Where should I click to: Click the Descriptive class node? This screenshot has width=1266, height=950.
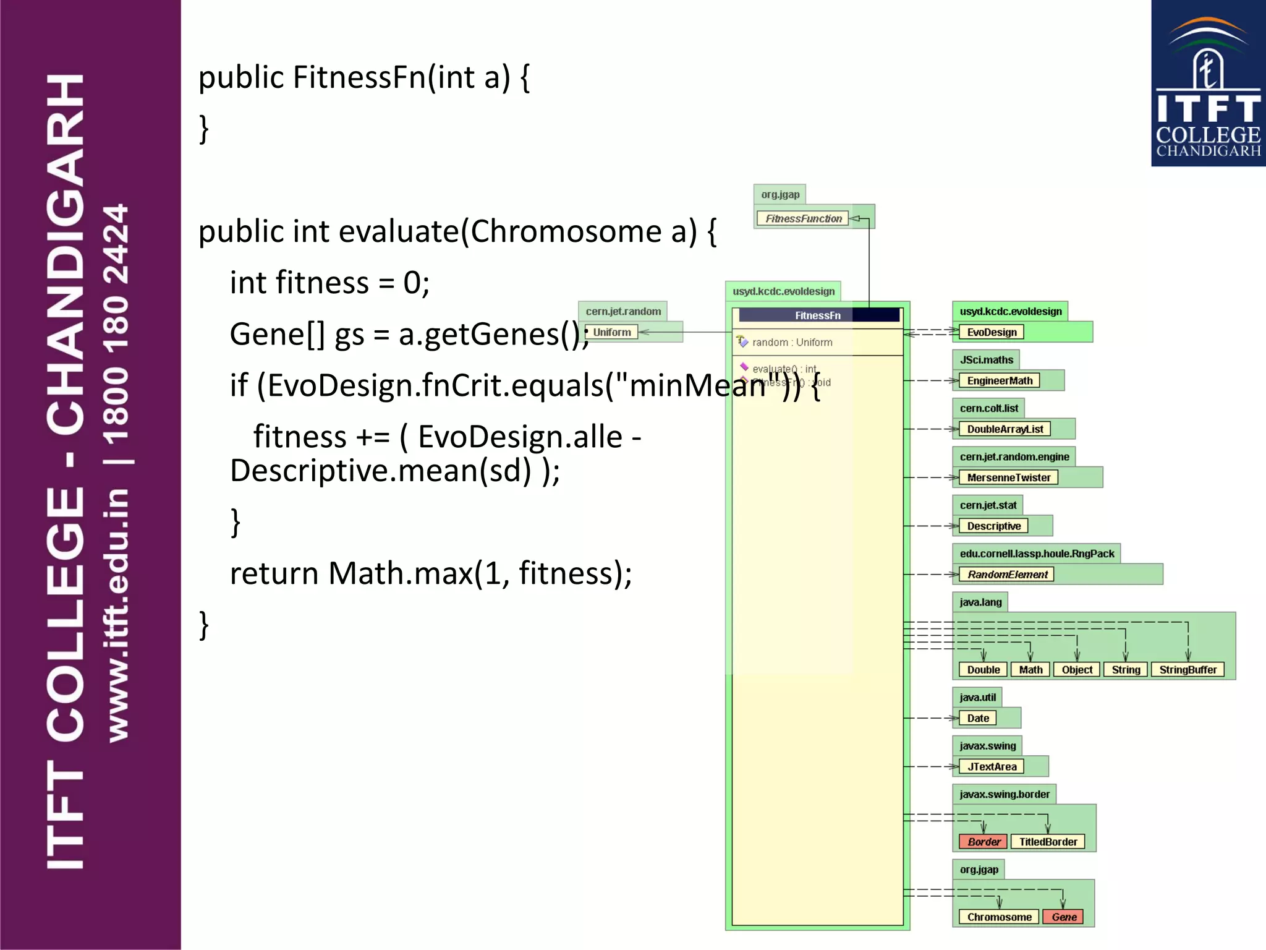coord(993,526)
